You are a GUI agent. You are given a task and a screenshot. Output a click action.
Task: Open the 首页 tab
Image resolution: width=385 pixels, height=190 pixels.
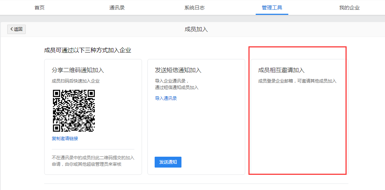39,8
